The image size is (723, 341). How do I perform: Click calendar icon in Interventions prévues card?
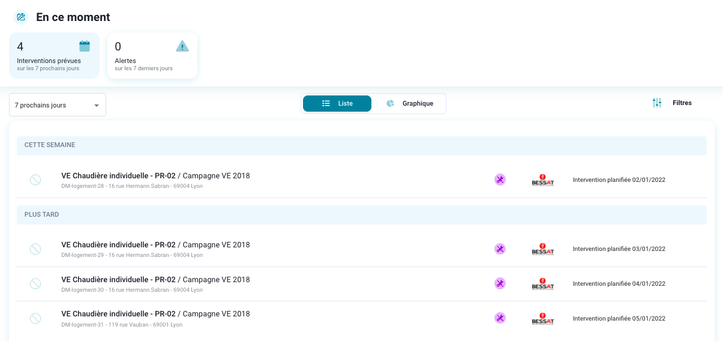click(x=85, y=46)
